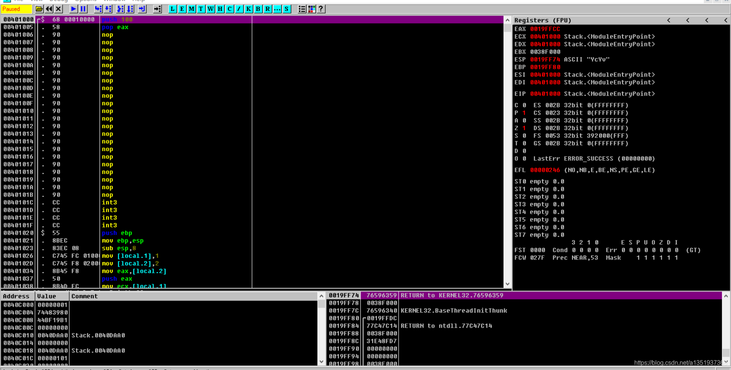The width and height of the screenshot is (731, 370).
Task: Select the Z flag value in registers
Action: click(524, 128)
